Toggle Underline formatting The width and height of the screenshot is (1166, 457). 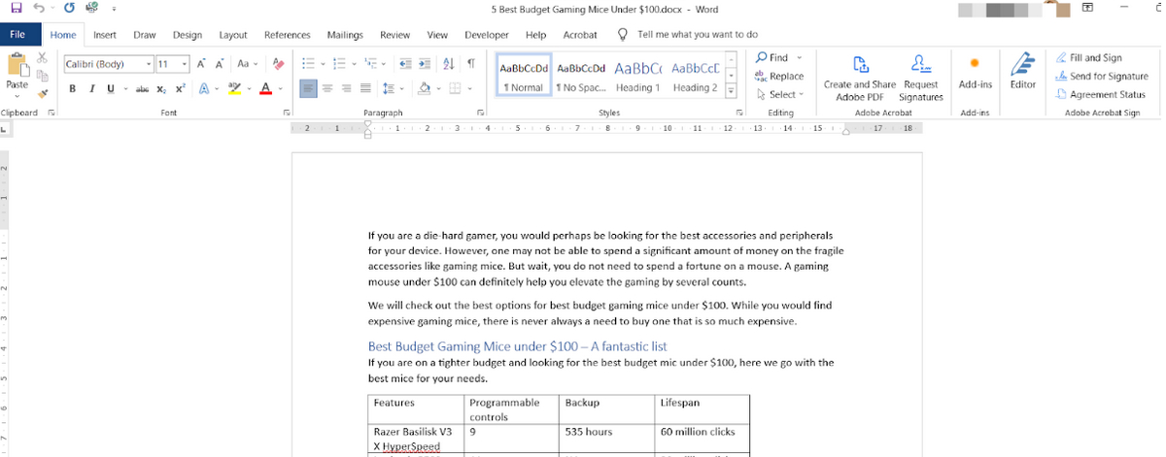[110, 88]
